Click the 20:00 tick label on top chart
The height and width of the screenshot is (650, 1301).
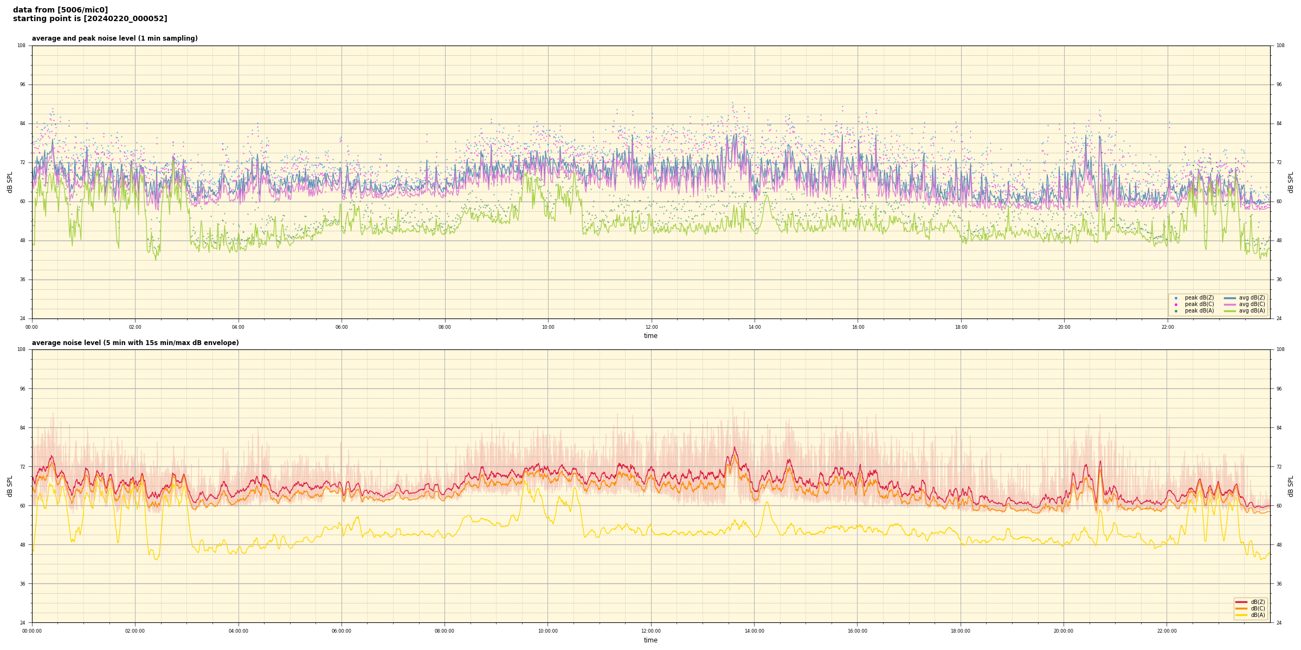pyautogui.click(x=1064, y=327)
